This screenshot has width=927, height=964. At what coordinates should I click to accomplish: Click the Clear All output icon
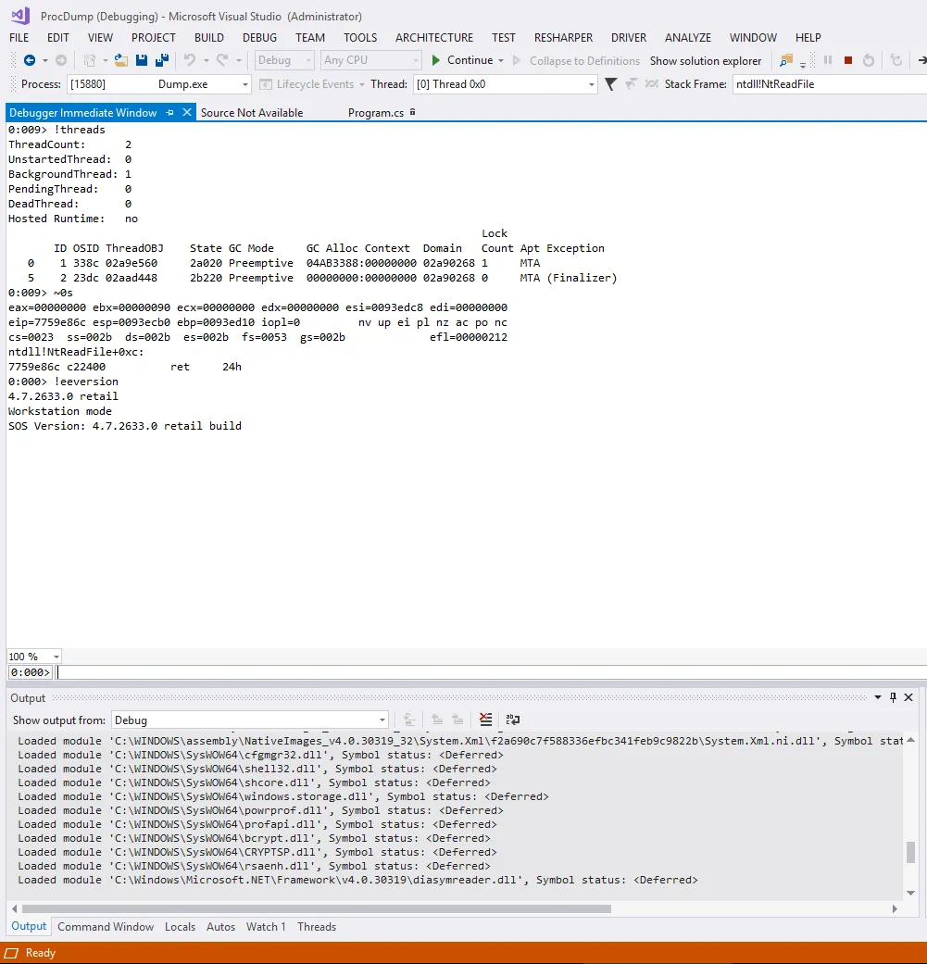point(485,720)
